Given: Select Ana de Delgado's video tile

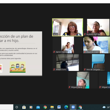Looking at the screenshot, I should tap(97, 62).
